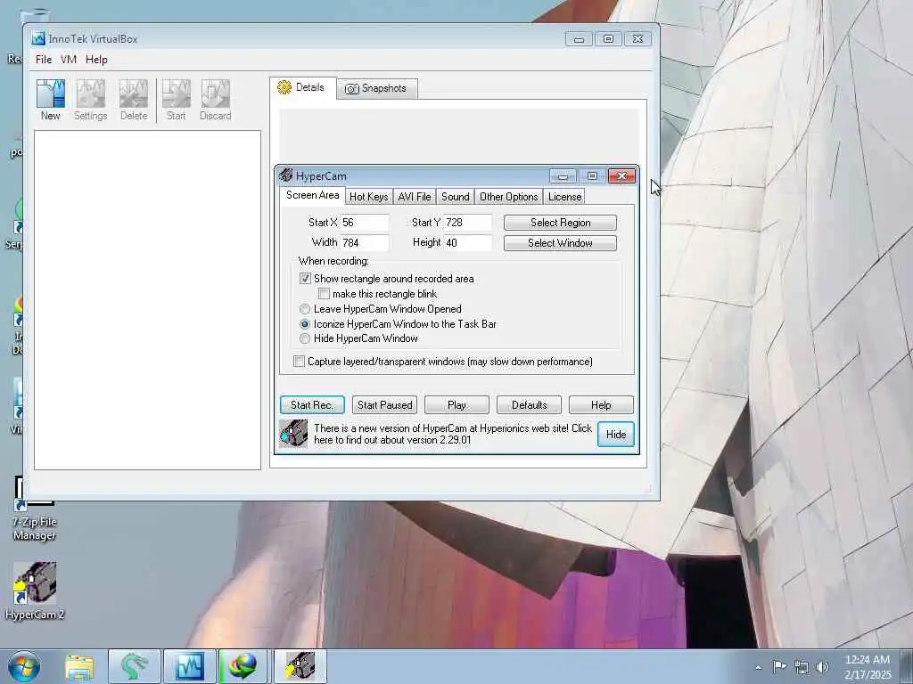913x684 pixels.
Task: Click the dragon icon on the taskbar
Action: [x=134, y=666]
